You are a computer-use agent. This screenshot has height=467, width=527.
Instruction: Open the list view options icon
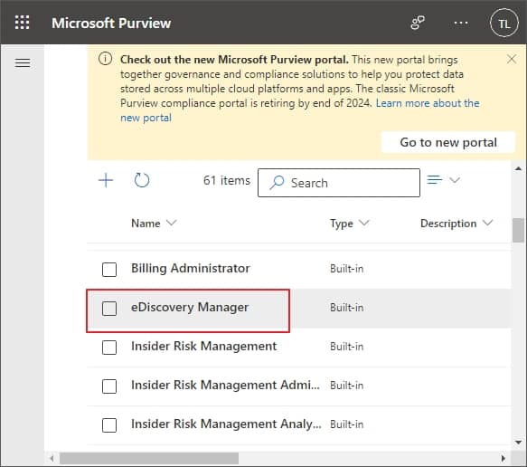[x=435, y=180]
